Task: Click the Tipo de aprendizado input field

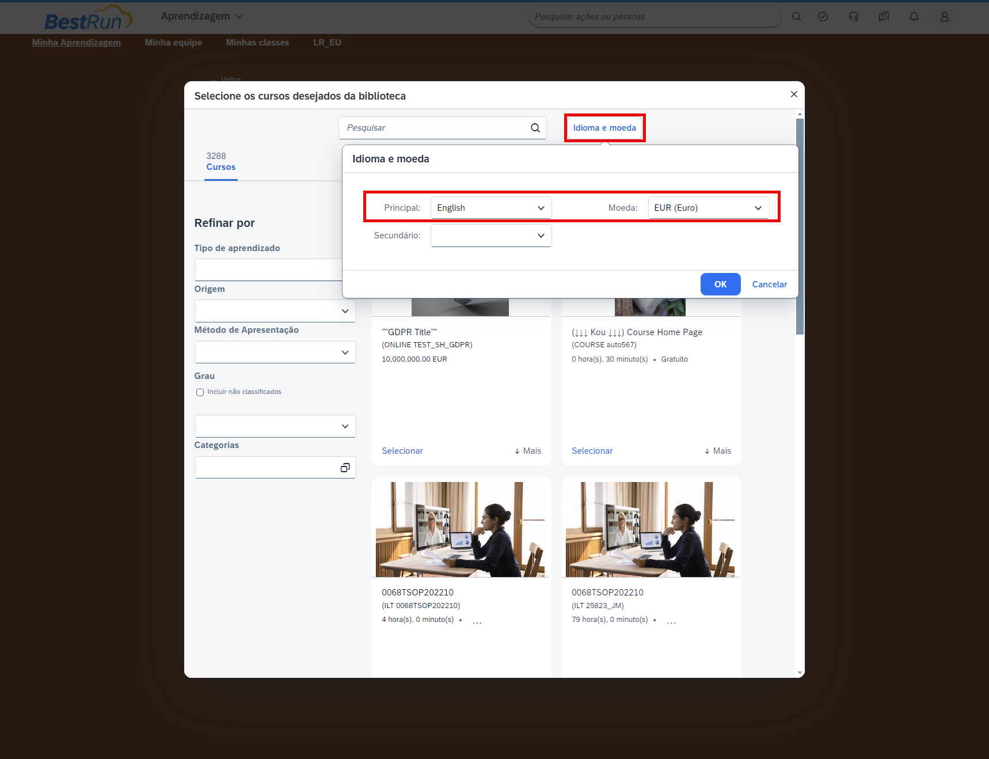Action: (x=268, y=270)
